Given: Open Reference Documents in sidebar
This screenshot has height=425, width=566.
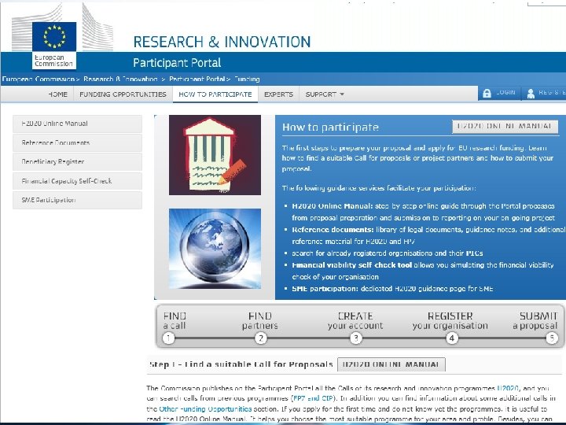Looking at the screenshot, I should 77,142.
